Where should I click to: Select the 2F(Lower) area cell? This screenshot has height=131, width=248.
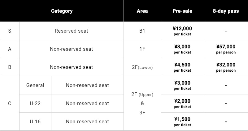(142, 67)
